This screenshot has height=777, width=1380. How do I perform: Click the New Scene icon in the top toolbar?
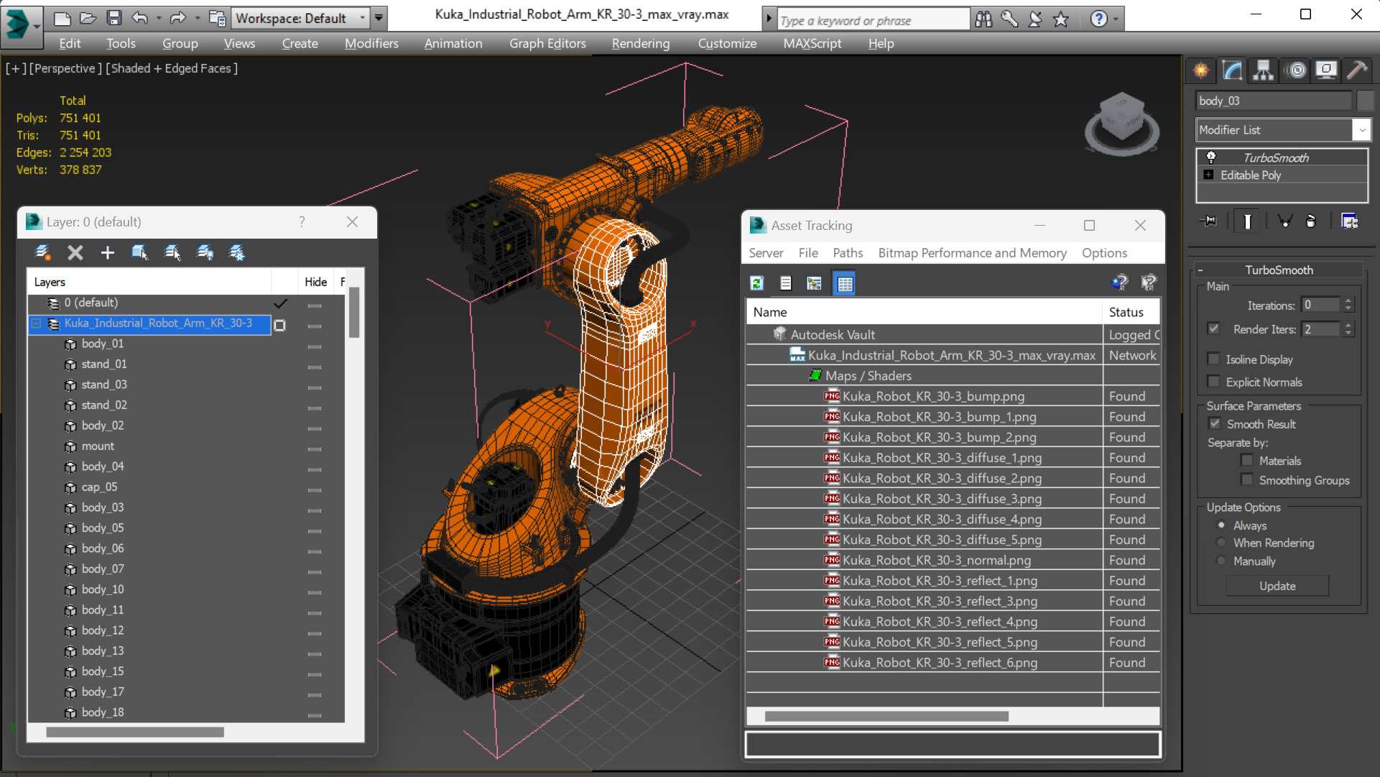(x=62, y=18)
